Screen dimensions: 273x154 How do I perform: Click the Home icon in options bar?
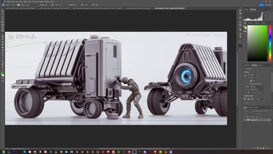[3, 5]
